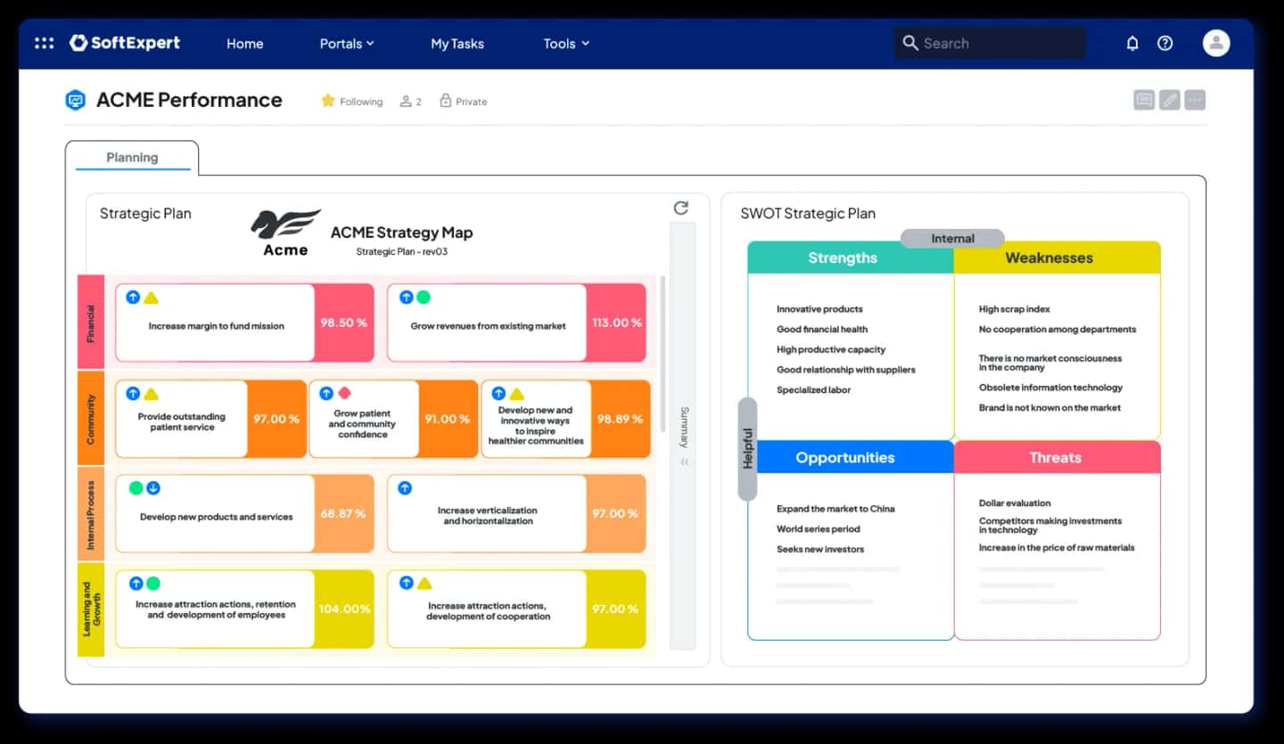1284x744 pixels.
Task: Open the notifications bell
Action: 1132,43
